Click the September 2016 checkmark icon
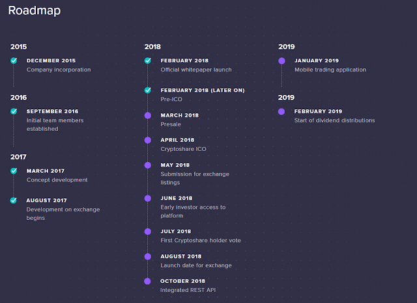Viewport: 417px width, 303px height. (x=14, y=111)
